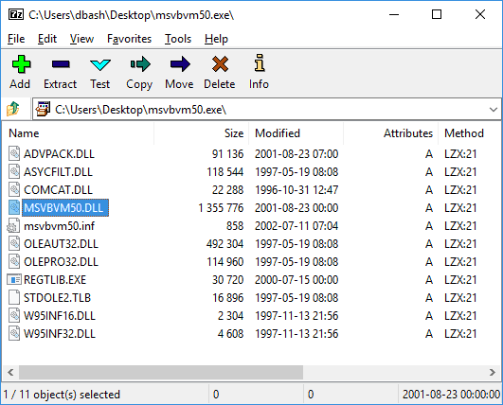Click the Extract minus icon
Viewport: 503px width, 405px height.
(x=61, y=64)
